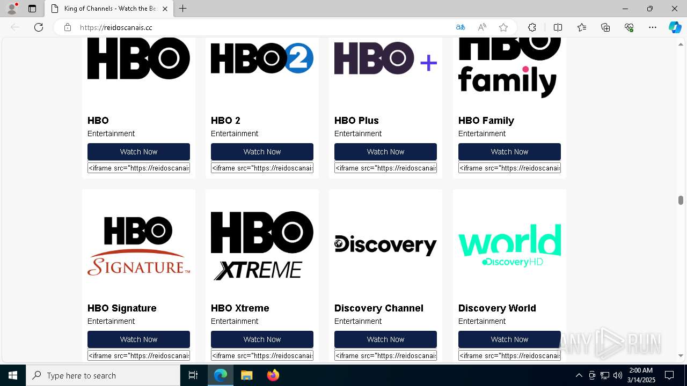
Task: Click the HBO Plus logo thumbnail
Action: coord(385,58)
